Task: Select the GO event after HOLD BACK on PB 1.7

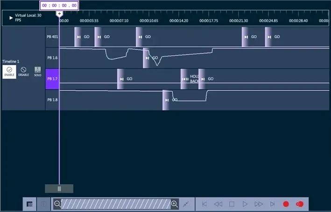Action: 207,79
